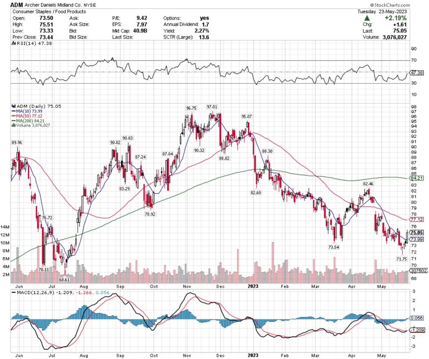Click the Options value yes
The width and height of the screenshot is (429, 359).
coord(204,18)
